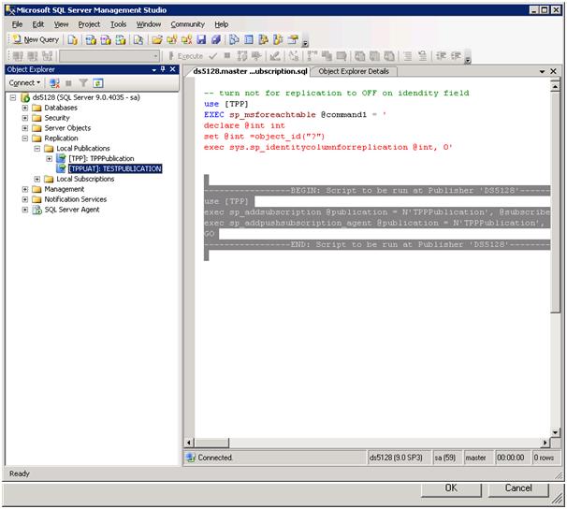Viewport: 567px width, 509px height.
Task: Expand the Server Objects folder
Action: (x=25, y=128)
